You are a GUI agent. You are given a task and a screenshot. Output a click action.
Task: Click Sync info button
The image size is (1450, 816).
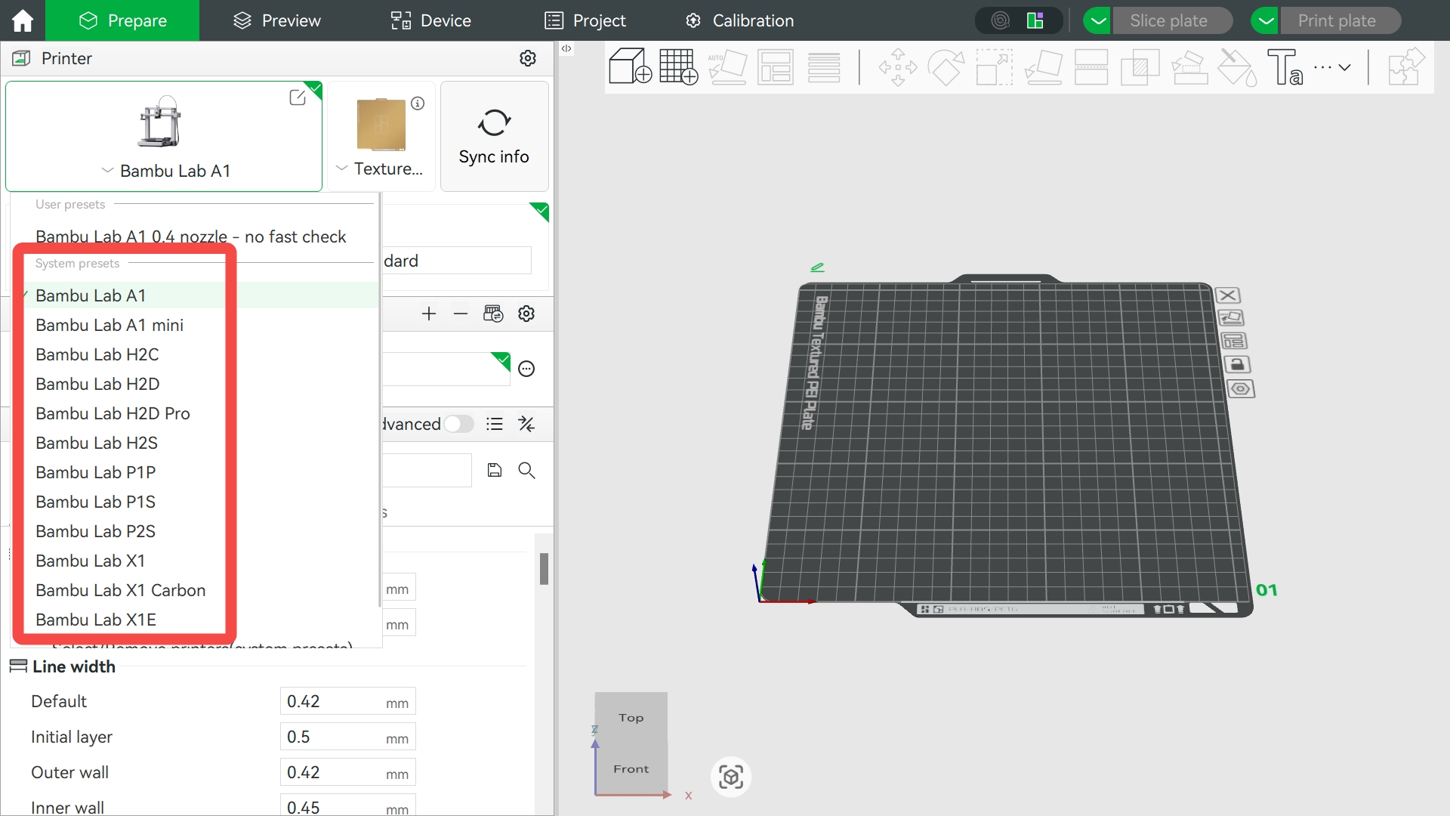pyautogui.click(x=494, y=136)
